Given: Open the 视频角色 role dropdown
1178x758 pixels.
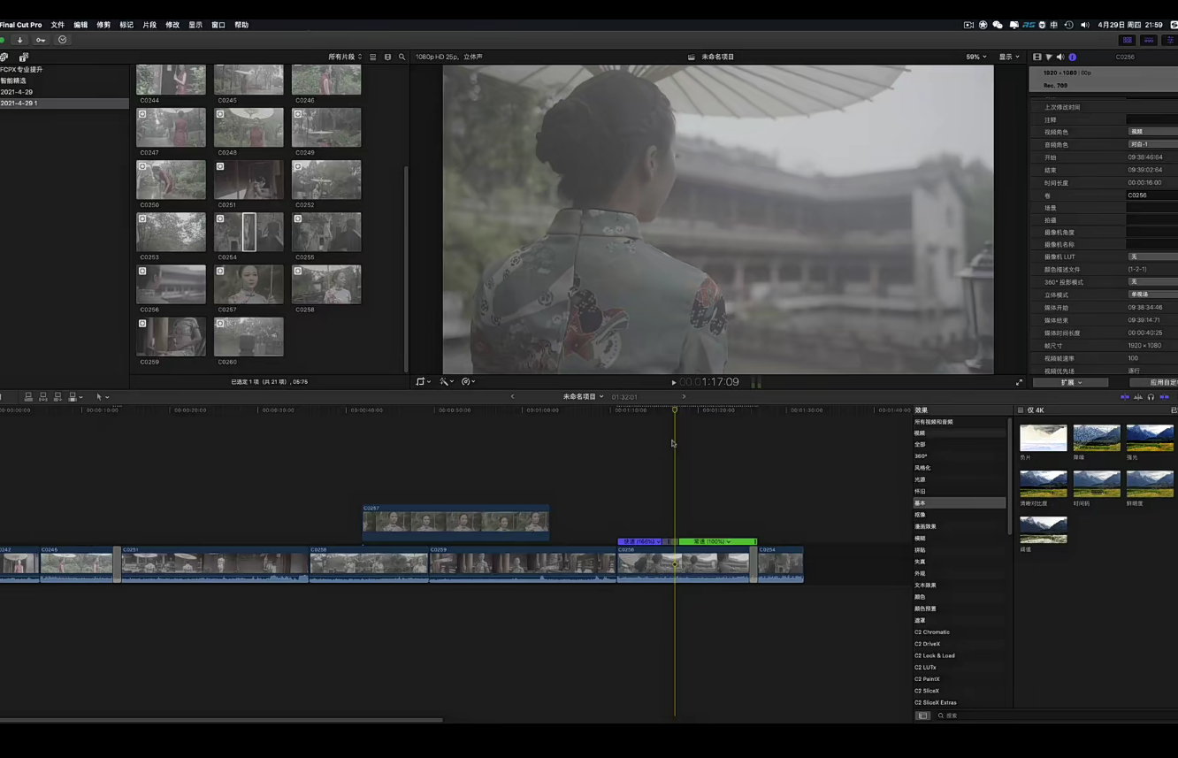Looking at the screenshot, I should coord(1152,132).
